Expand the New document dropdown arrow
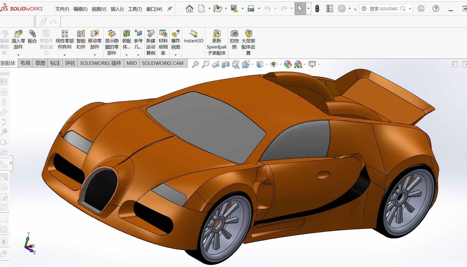The image size is (467, 267). click(x=209, y=9)
